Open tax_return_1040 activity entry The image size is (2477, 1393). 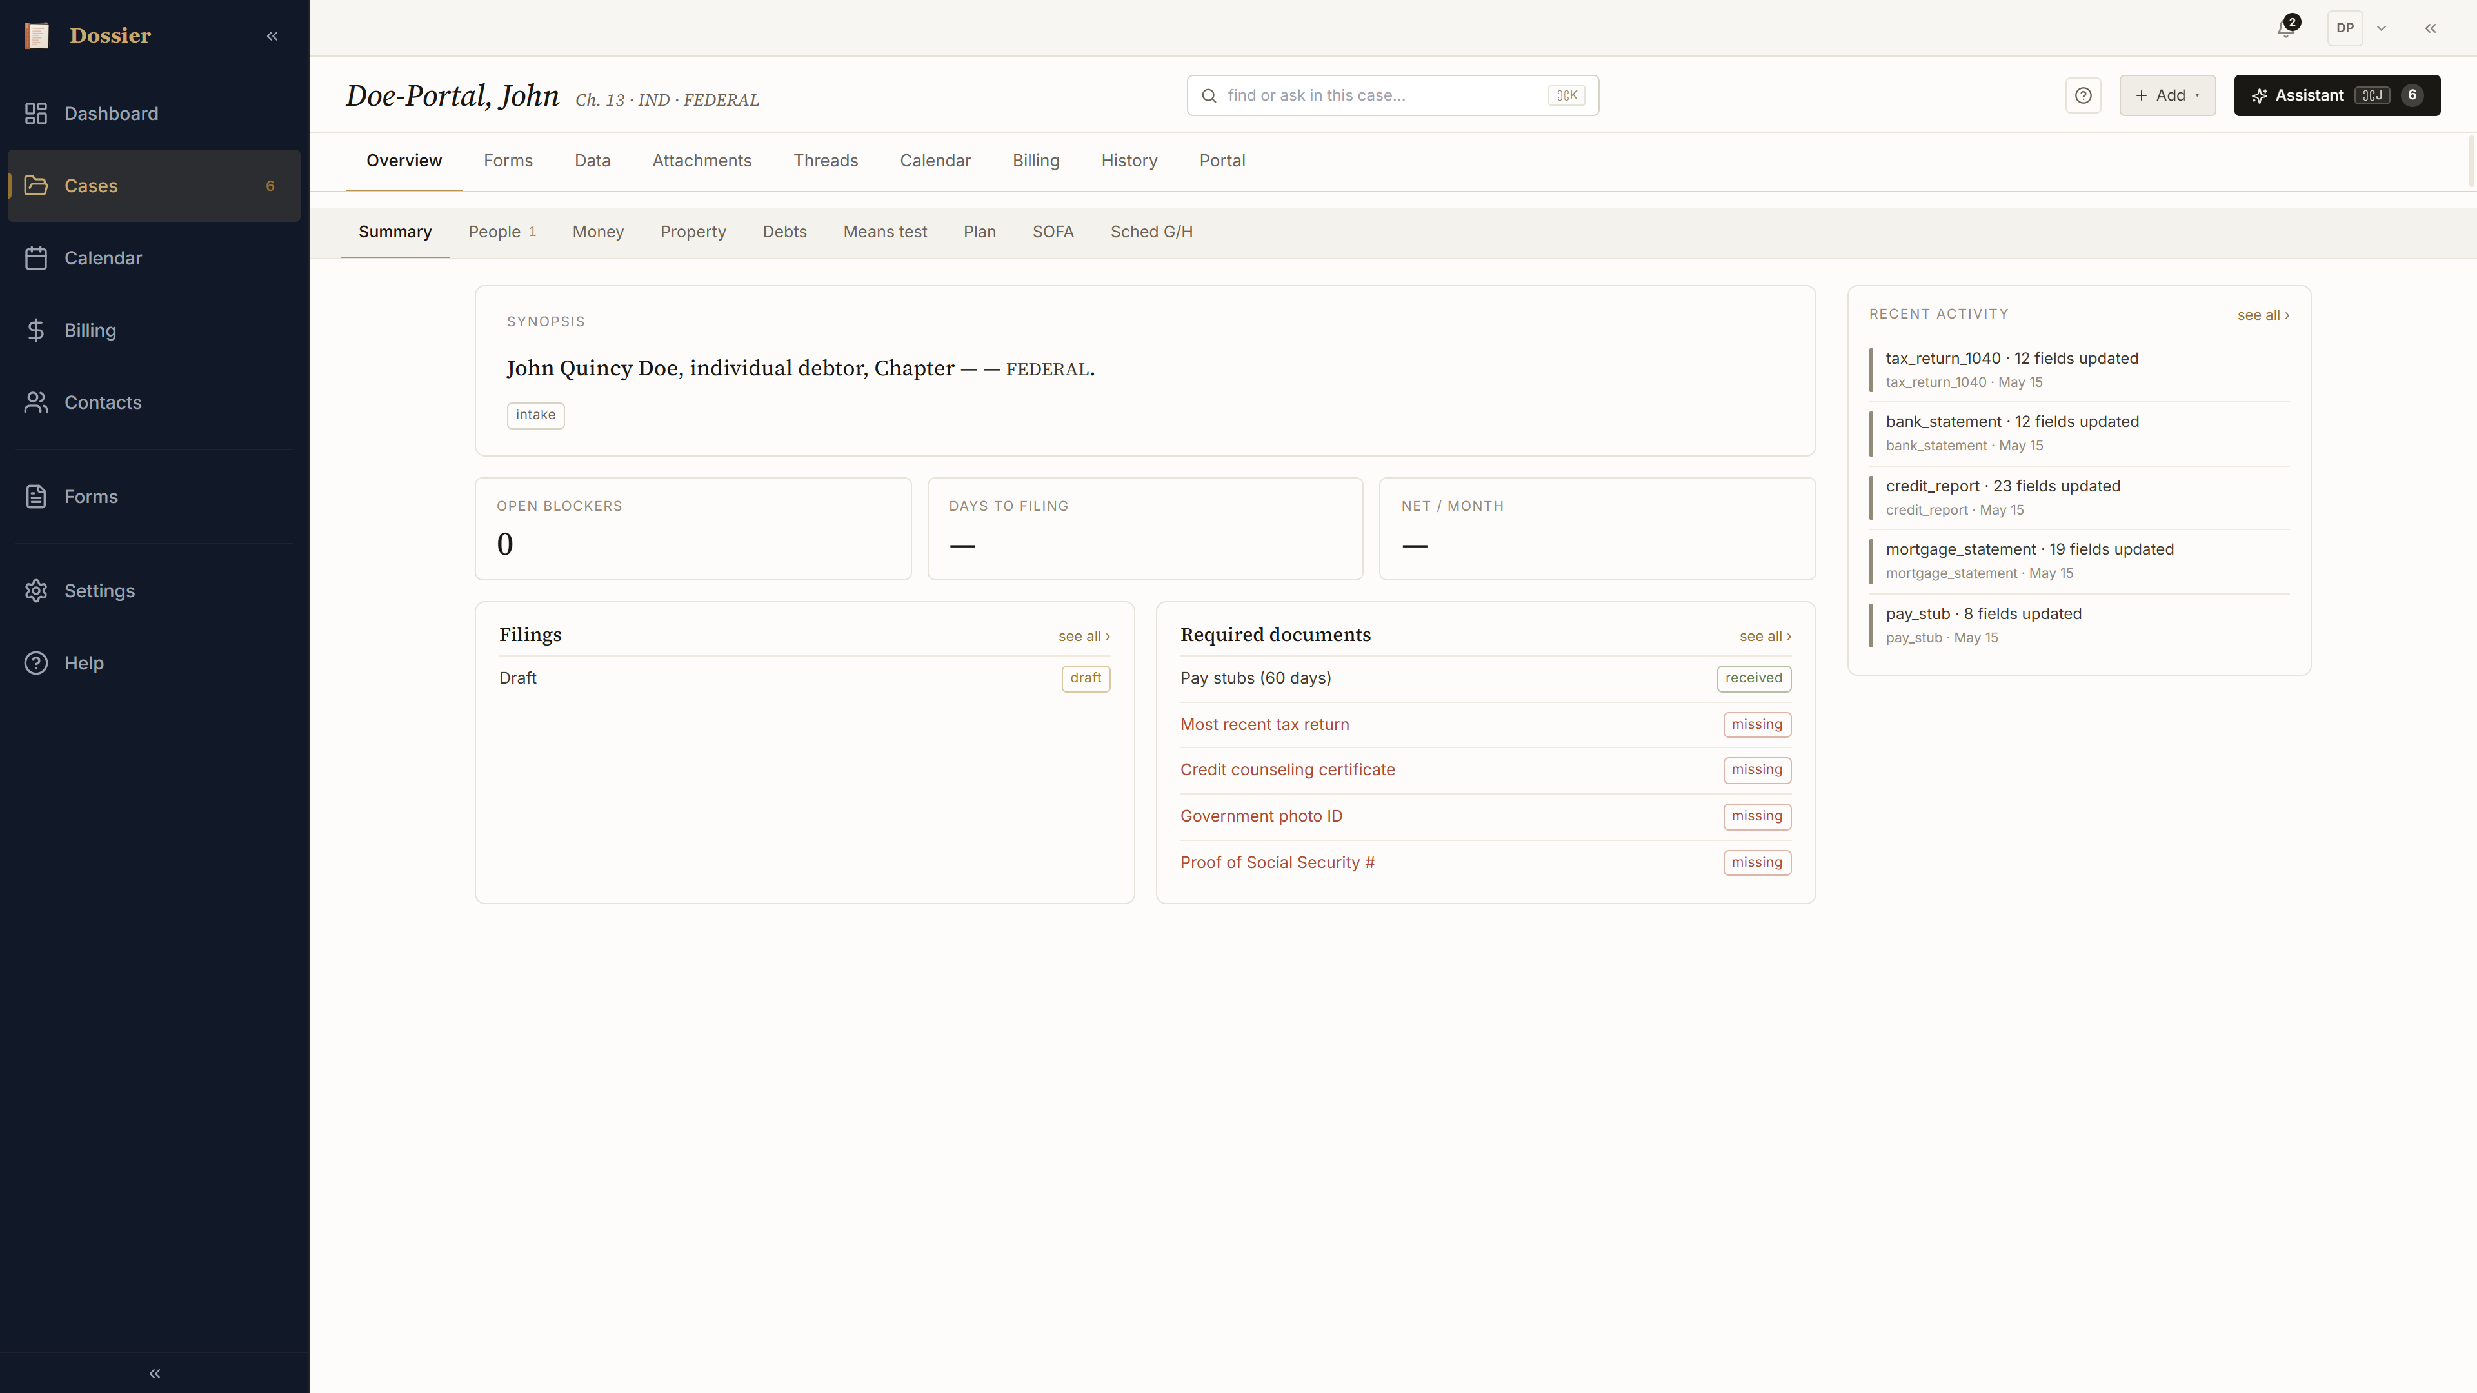tap(2079, 370)
